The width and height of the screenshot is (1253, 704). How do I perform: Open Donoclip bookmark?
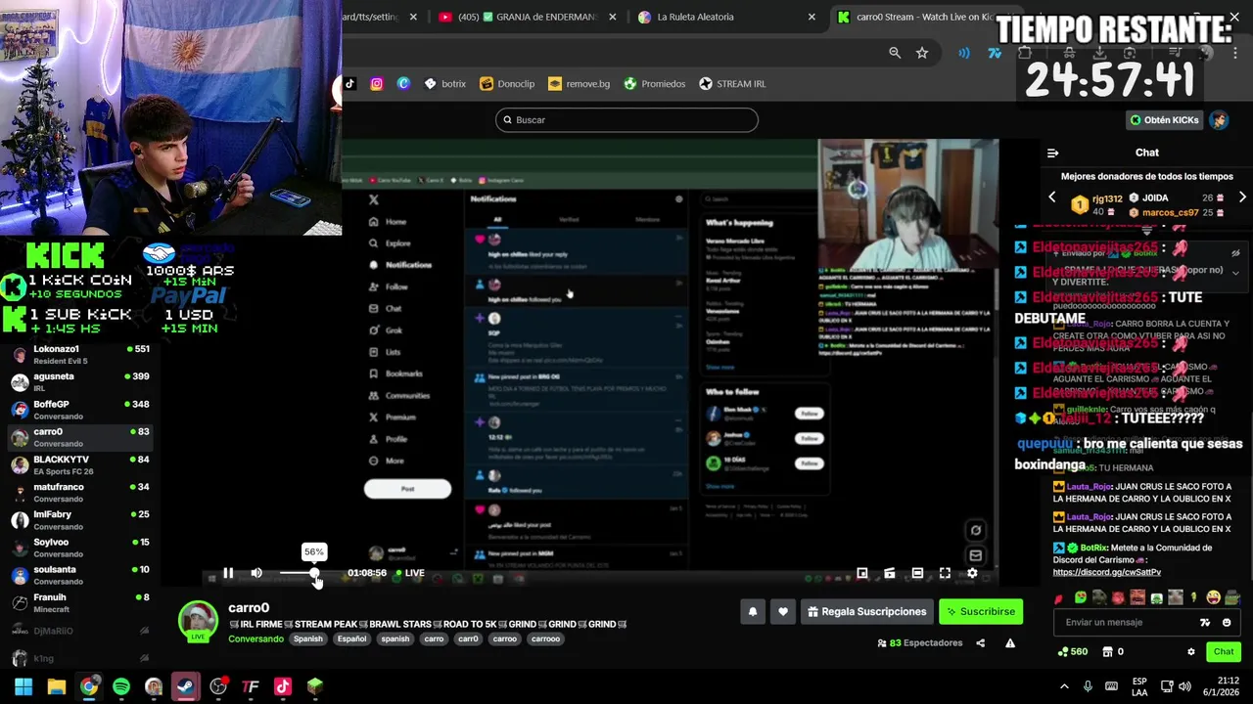pos(507,84)
